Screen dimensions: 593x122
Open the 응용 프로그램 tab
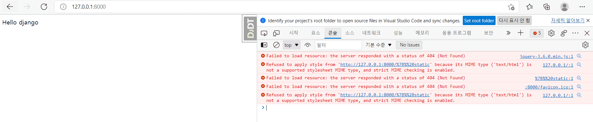tap(457, 33)
